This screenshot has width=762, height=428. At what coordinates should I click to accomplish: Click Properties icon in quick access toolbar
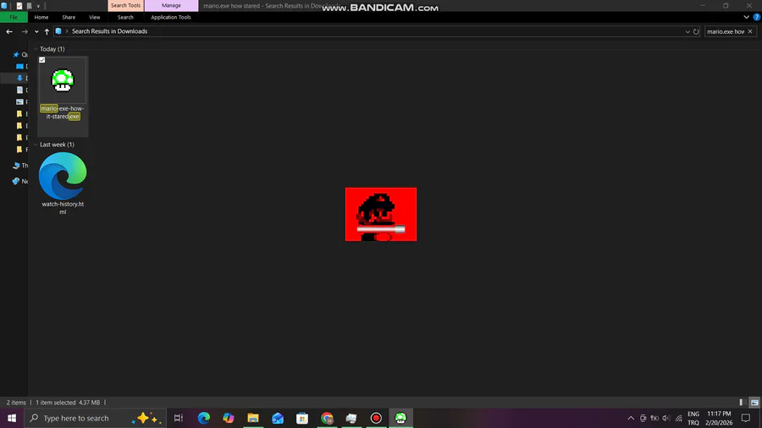tap(19, 6)
